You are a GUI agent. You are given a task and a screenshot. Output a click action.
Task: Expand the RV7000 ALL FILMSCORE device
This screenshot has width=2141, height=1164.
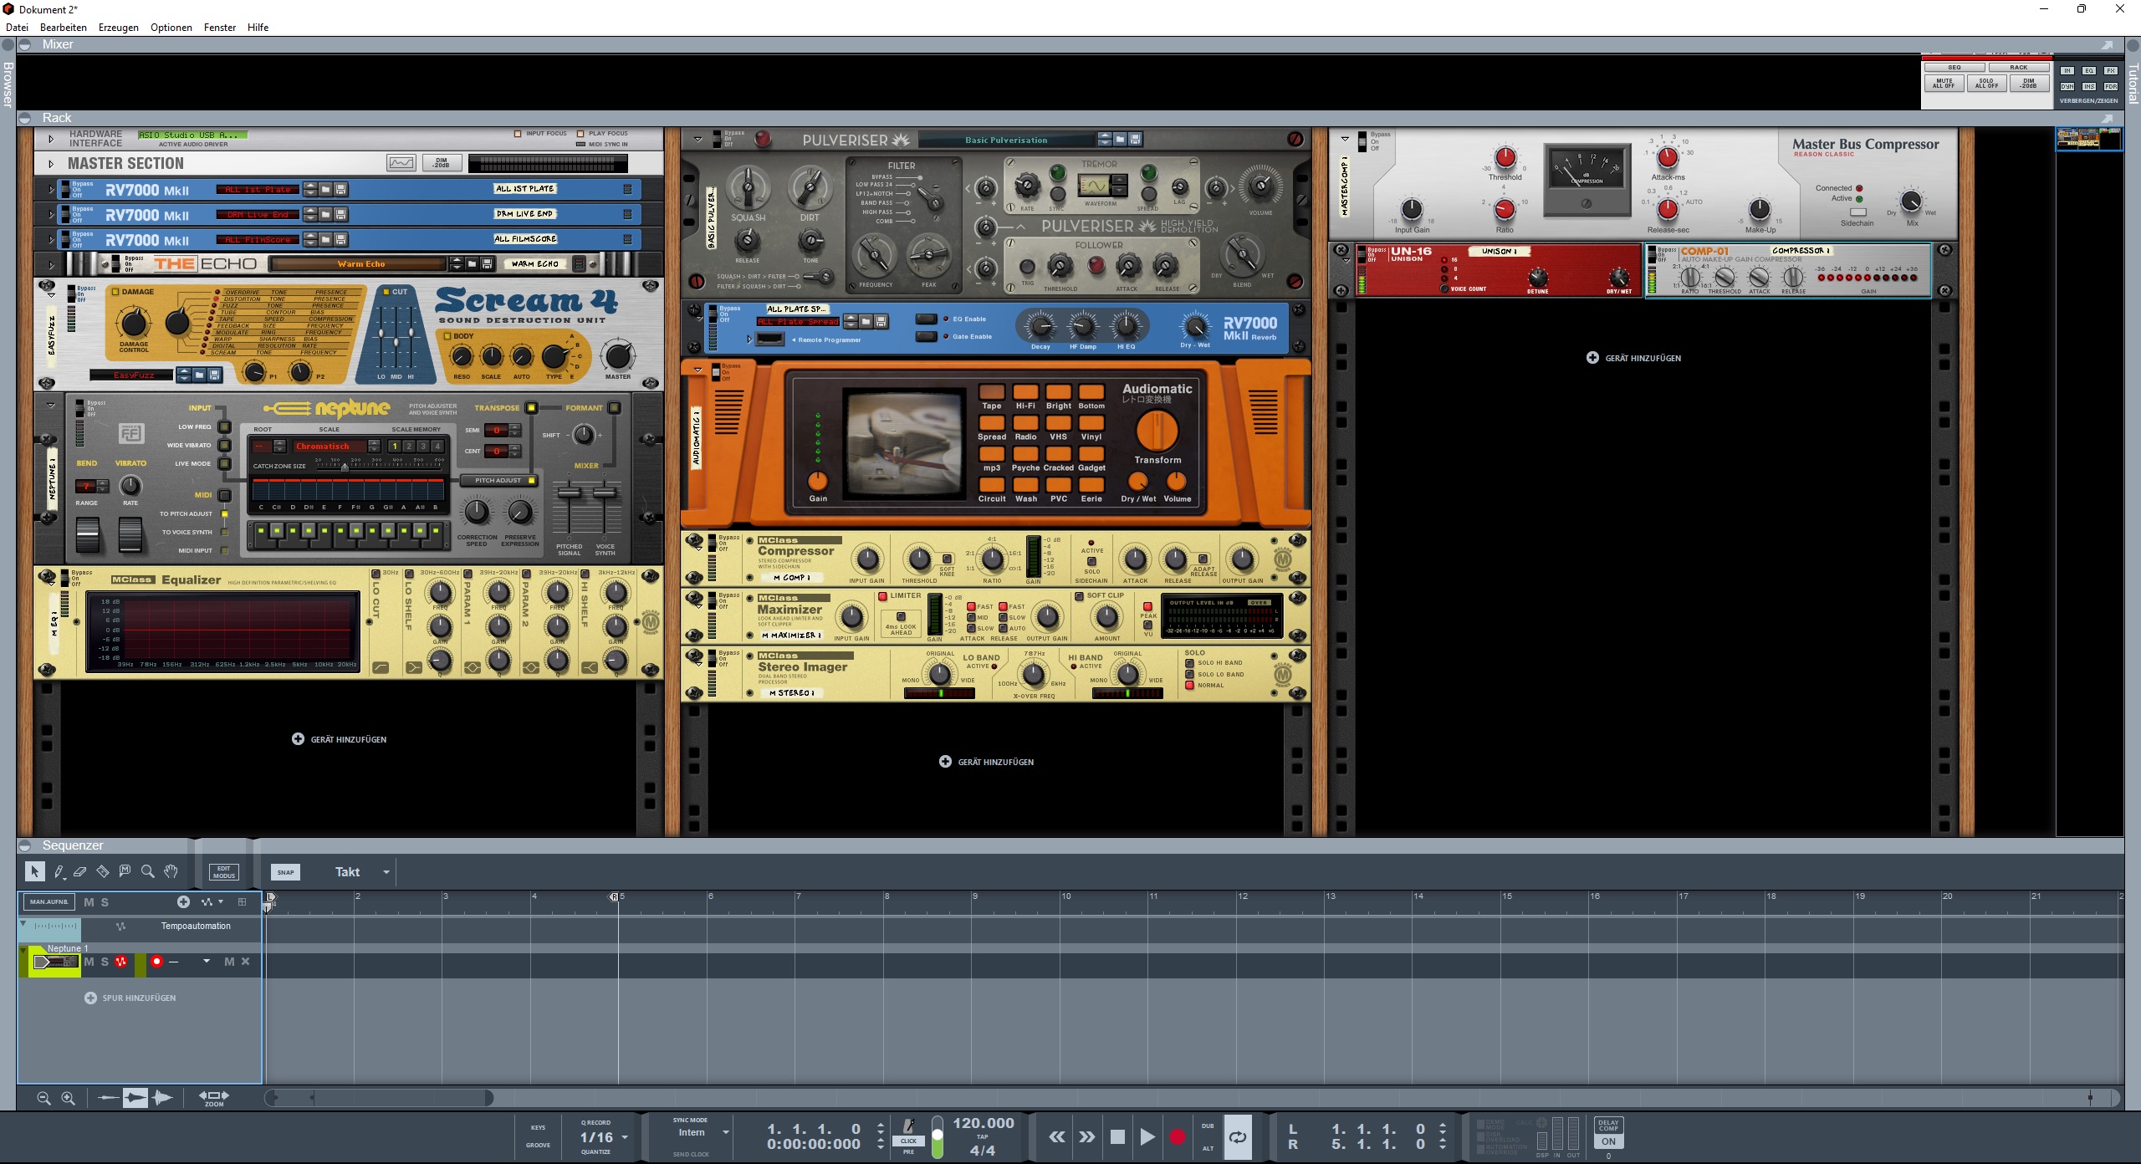point(51,240)
